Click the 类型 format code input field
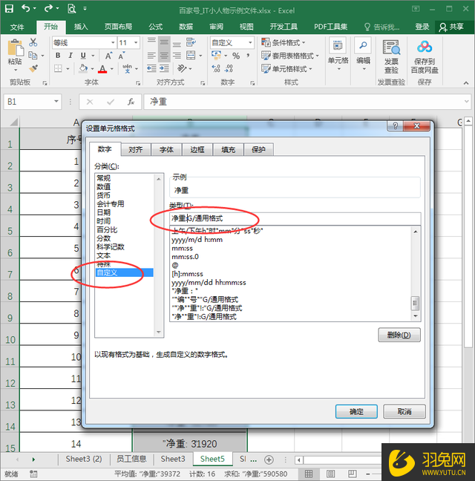Viewport: 475px width, 481px height. tap(295, 218)
